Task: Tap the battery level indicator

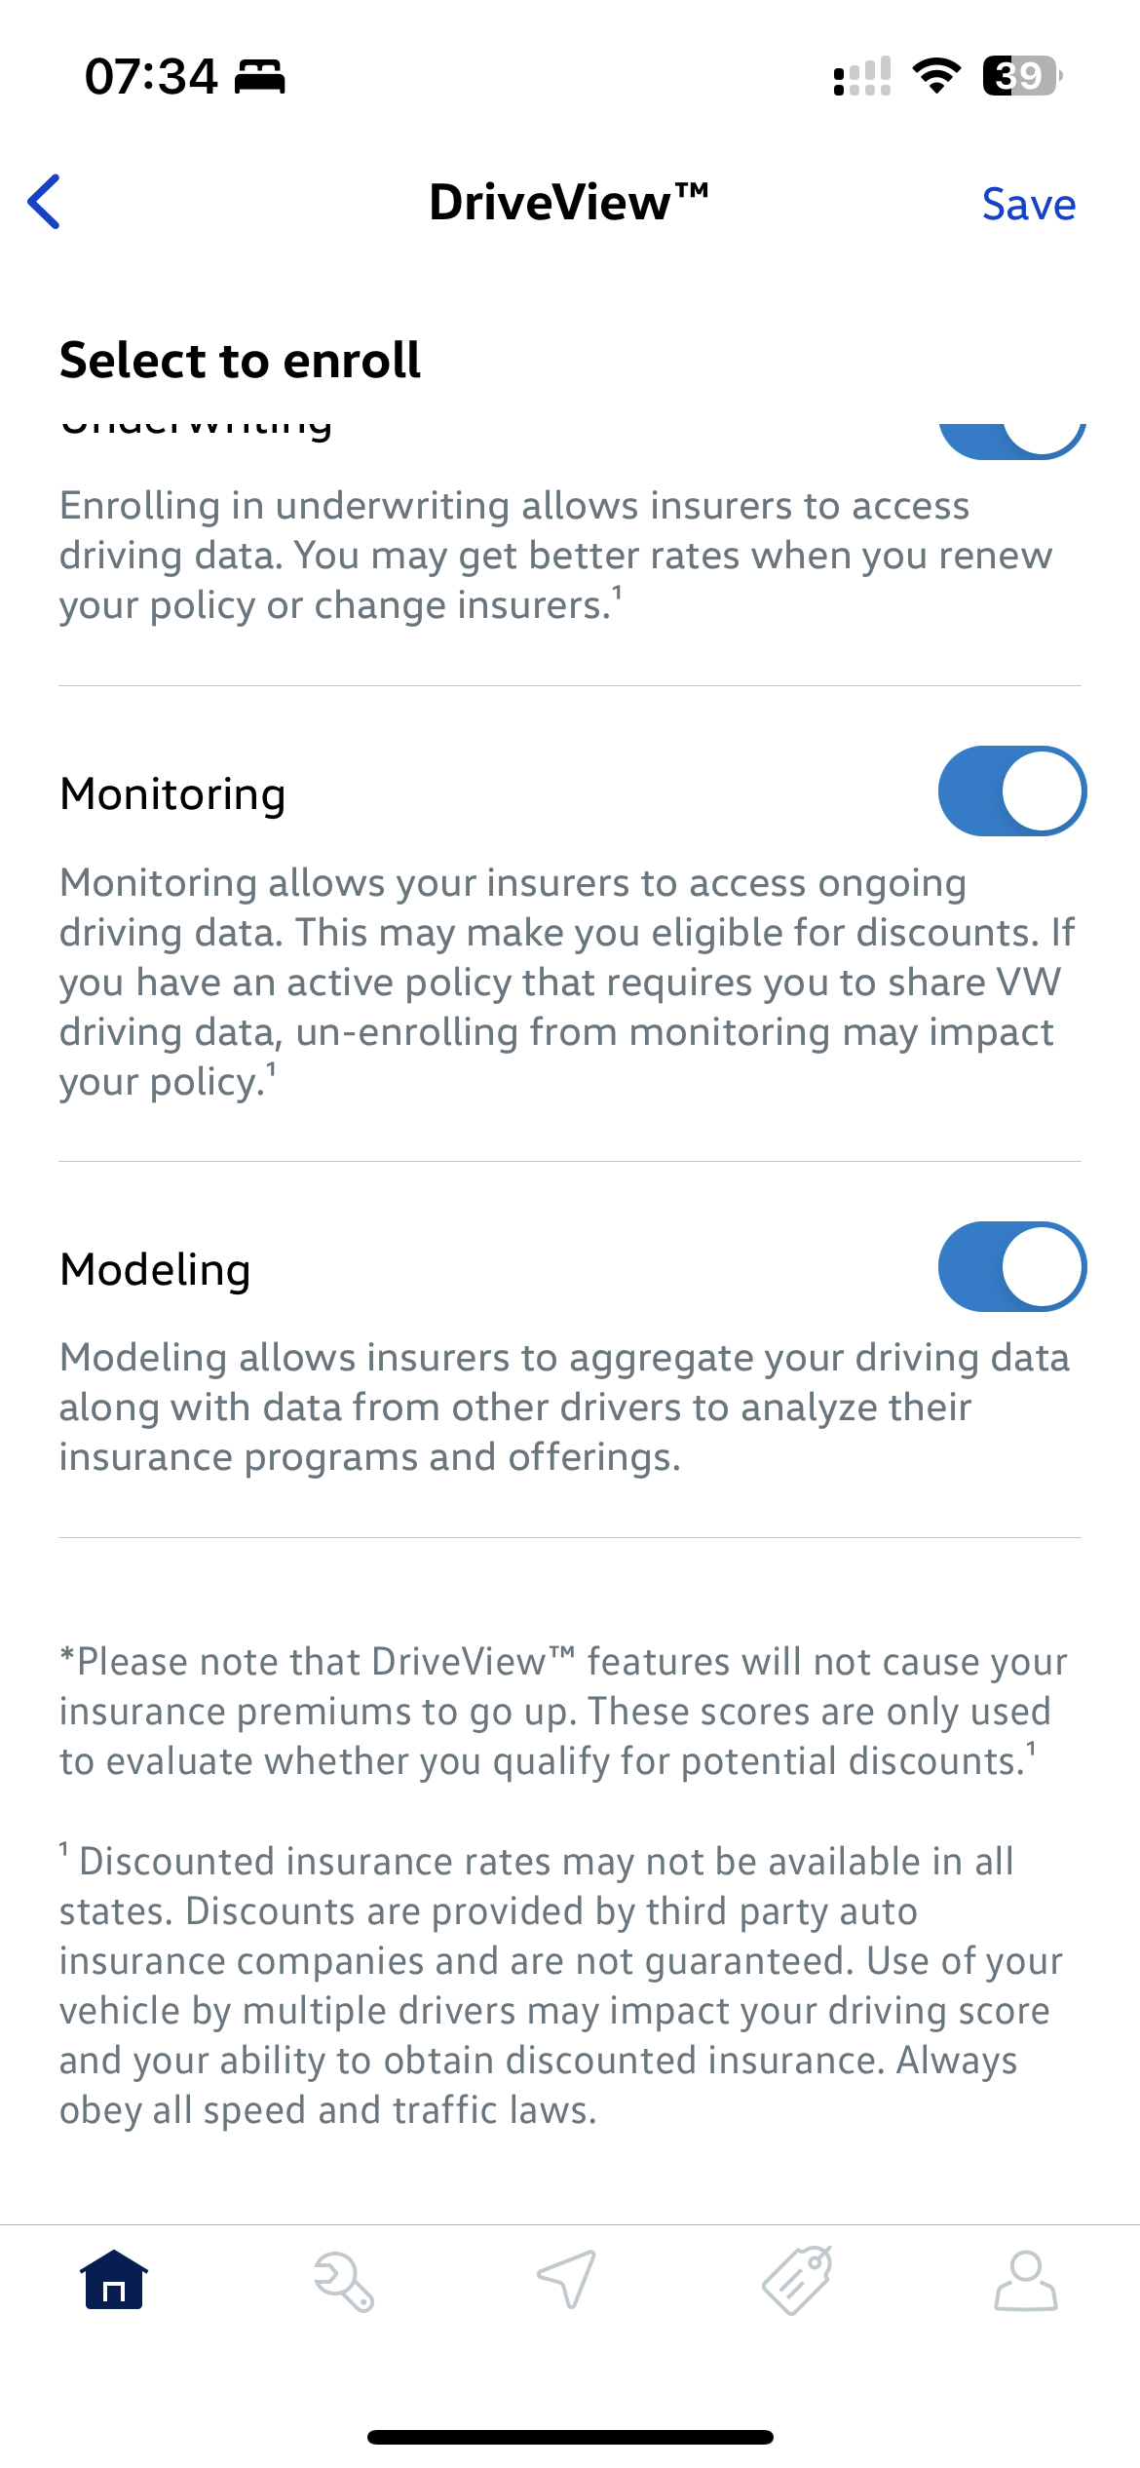Action: click(x=1021, y=76)
